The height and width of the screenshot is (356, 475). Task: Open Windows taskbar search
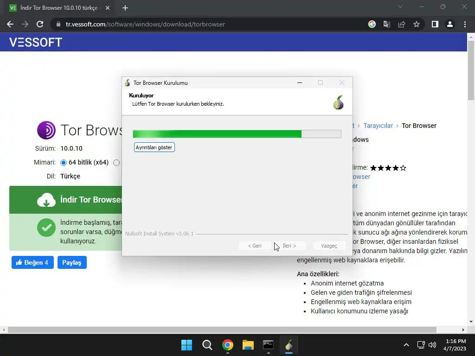point(207,345)
